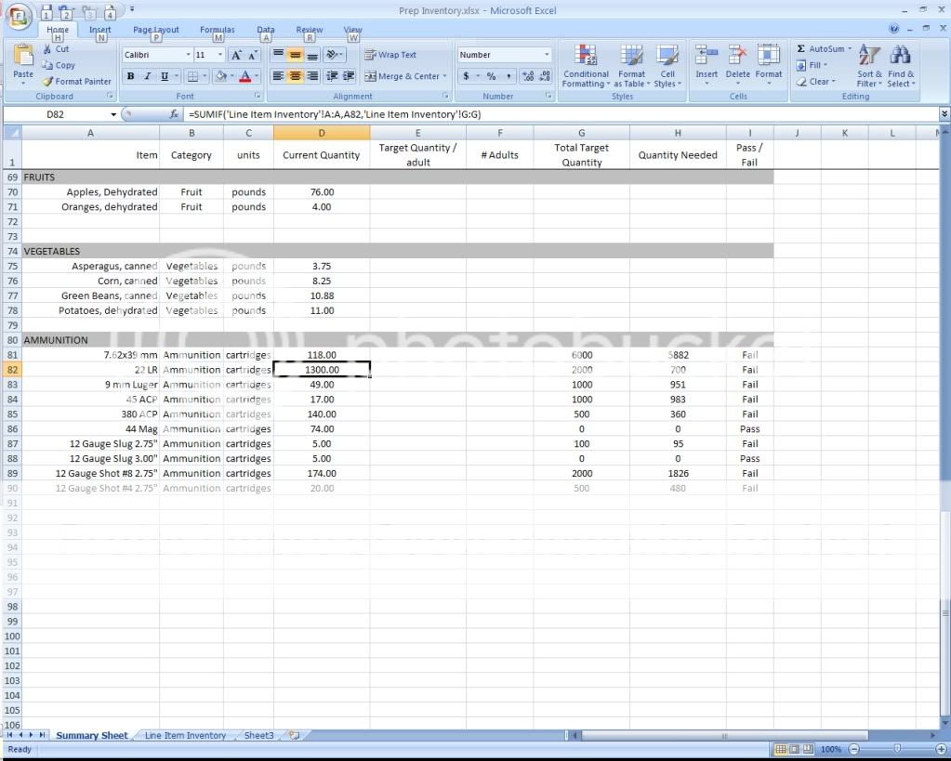Open the Data ribbon tab
Screen dimensions: 951x761
tap(266, 29)
